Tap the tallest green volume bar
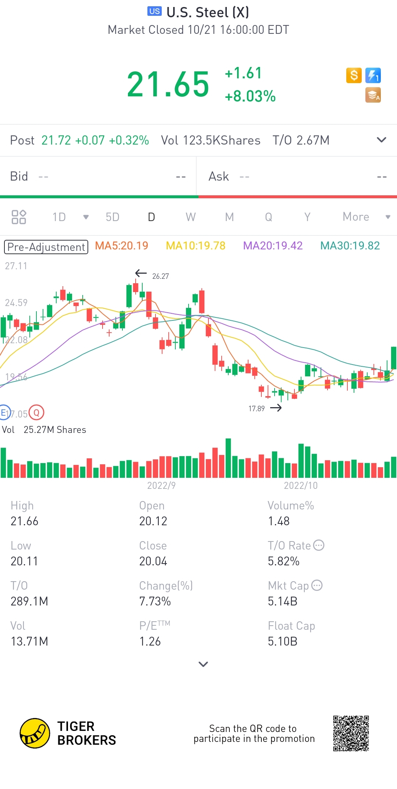 [228, 458]
